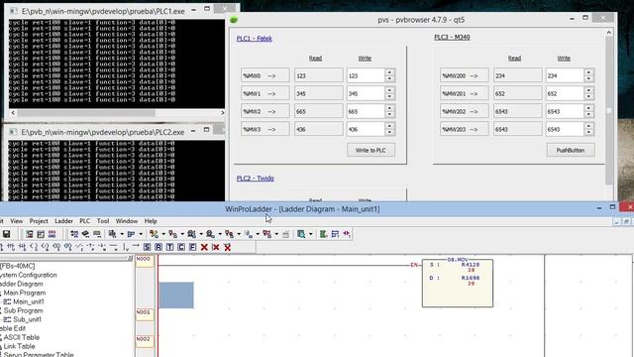This screenshot has width=634, height=357.
Task: Click pvbrowser vertical scrollbar up arrow
Action: pyautogui.click(x=609, y=32)
